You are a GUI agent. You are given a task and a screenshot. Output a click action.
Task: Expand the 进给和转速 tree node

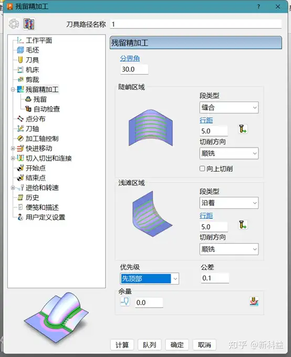[13, 187]
